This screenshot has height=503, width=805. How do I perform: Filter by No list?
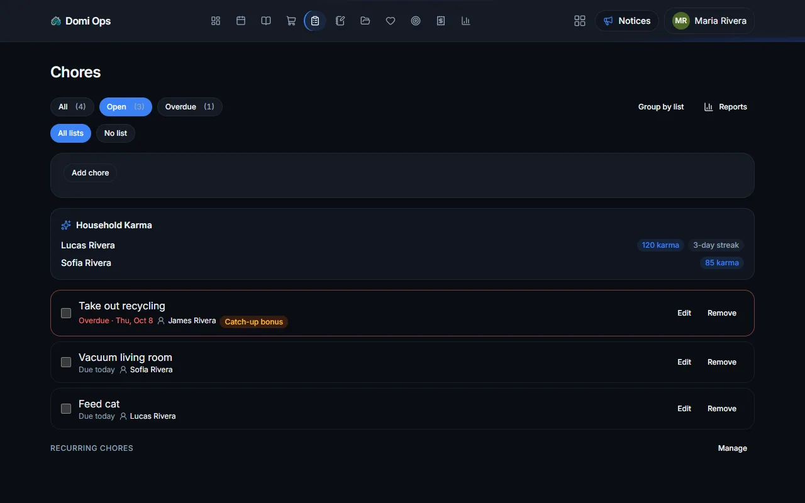116,133
